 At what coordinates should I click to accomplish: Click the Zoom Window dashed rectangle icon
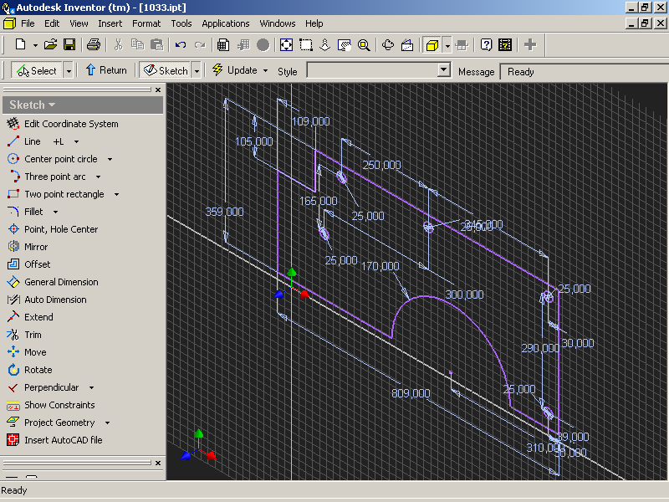pyautogui.click(x=306, y=44)
